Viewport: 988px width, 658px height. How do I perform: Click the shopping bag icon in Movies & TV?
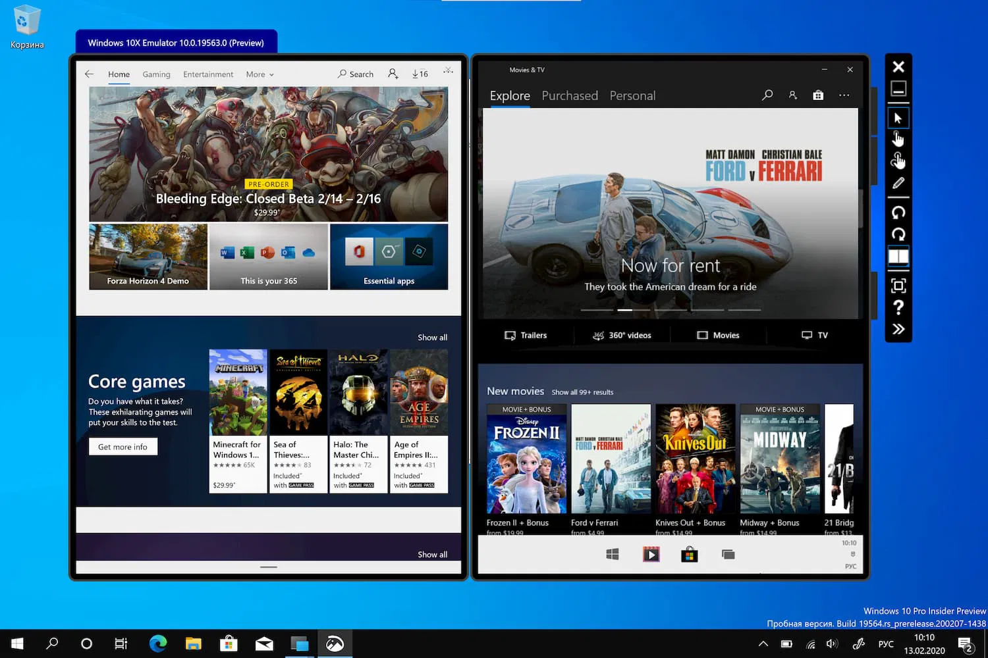click(x=818, y=95)
